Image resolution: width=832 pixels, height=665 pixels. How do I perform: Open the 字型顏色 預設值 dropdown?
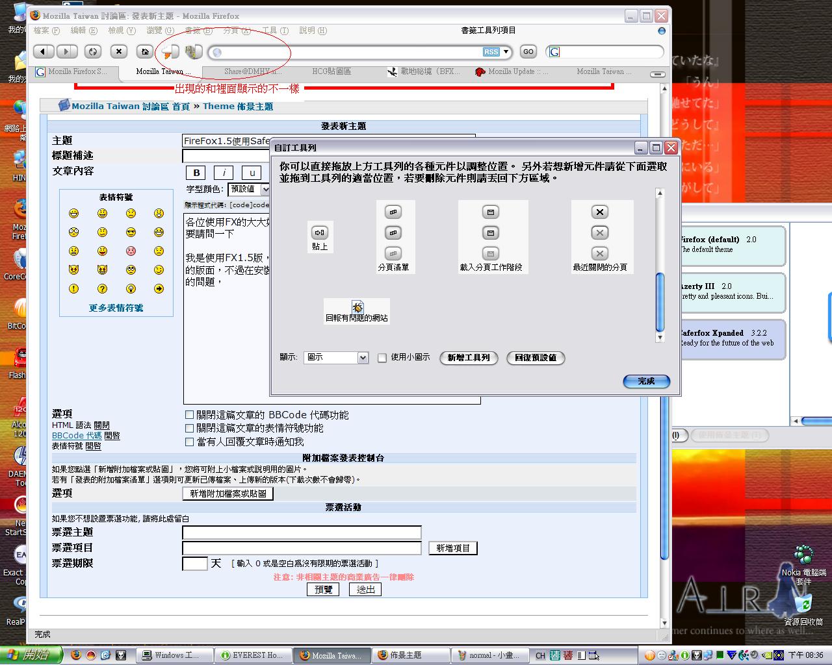pyautogui.click(x=249, y=190)
